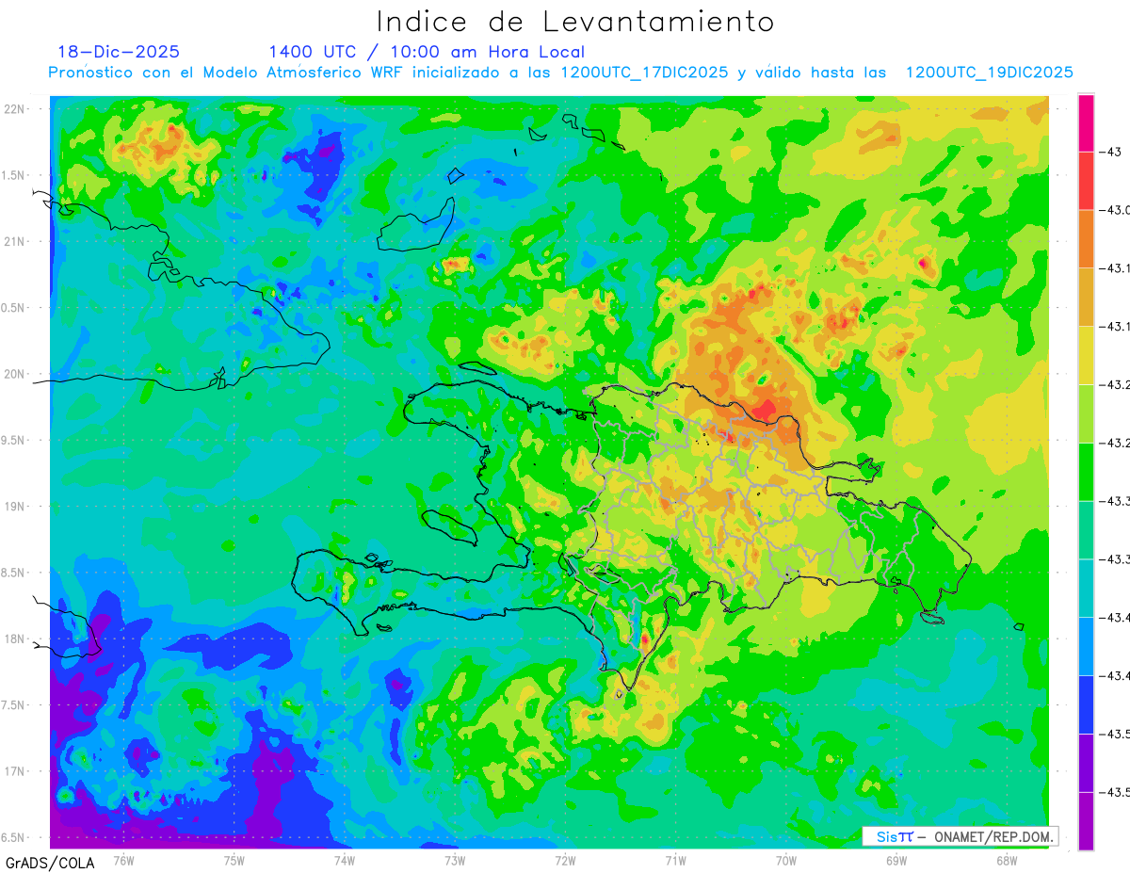Pick the pure green color scale segment
The height and width of the screenshot is (873, 1130).
click(1086, 472)
